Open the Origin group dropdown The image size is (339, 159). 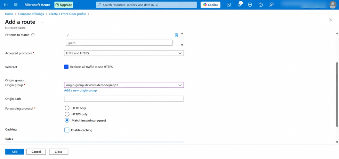[x=124, y=85]
